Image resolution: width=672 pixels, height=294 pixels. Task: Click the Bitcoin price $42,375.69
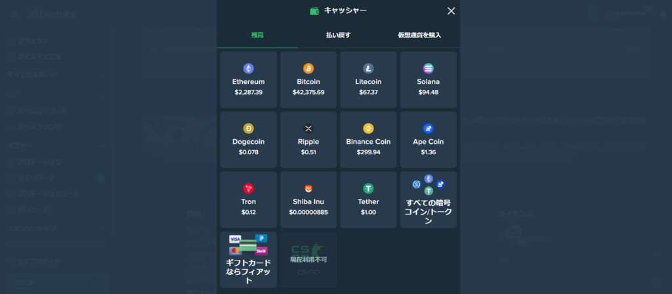click(308, 92)
